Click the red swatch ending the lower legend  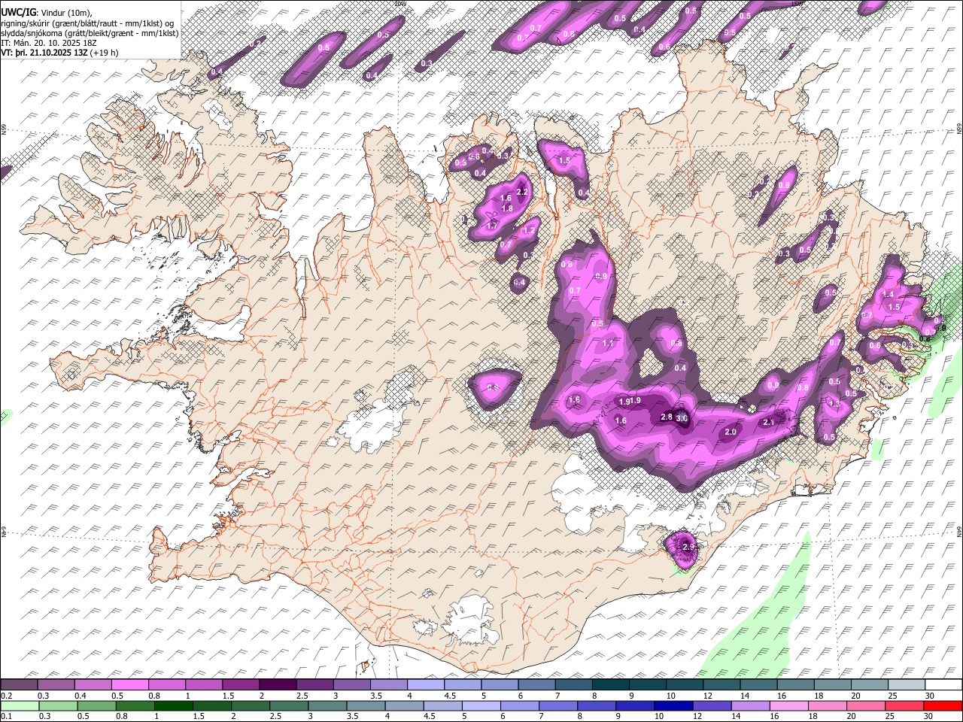(943, 705)
